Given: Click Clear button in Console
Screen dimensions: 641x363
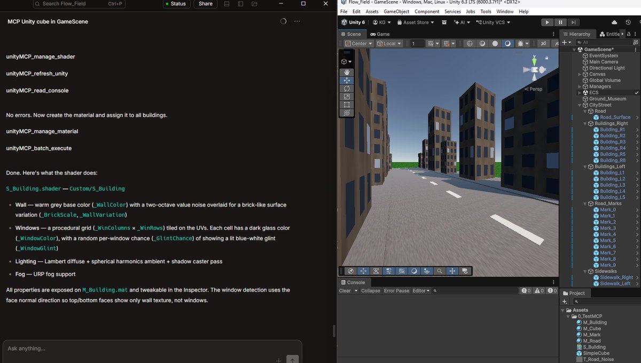Looking at the screenshot, I should tap(345, 291).
